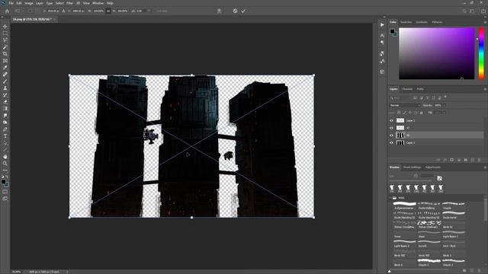Switch to the Channels tab
Screen dimensions: 488x274
tap(406, 89)
